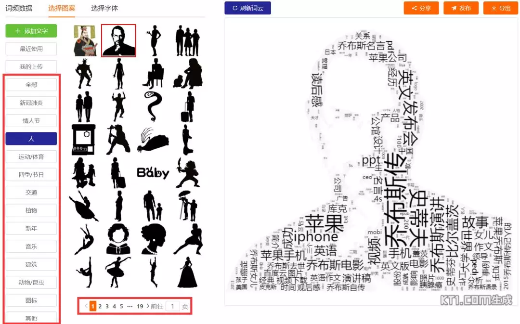Pick the family of three silhouette
Image resolution: width=520 pixels, height=324 pixels.
pyautogui.click(x=187, y=40)
